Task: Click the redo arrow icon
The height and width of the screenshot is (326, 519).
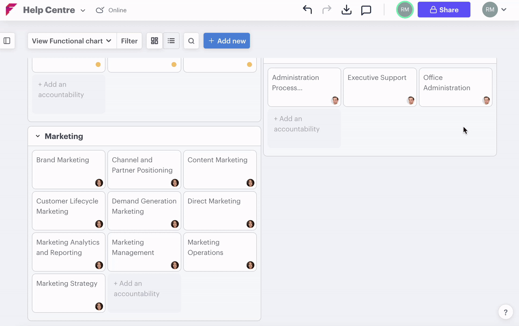Action: click(x=327, y=10)
